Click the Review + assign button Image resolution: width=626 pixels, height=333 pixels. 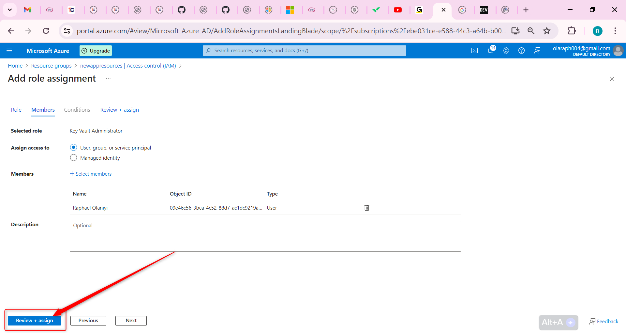point(35,320)
